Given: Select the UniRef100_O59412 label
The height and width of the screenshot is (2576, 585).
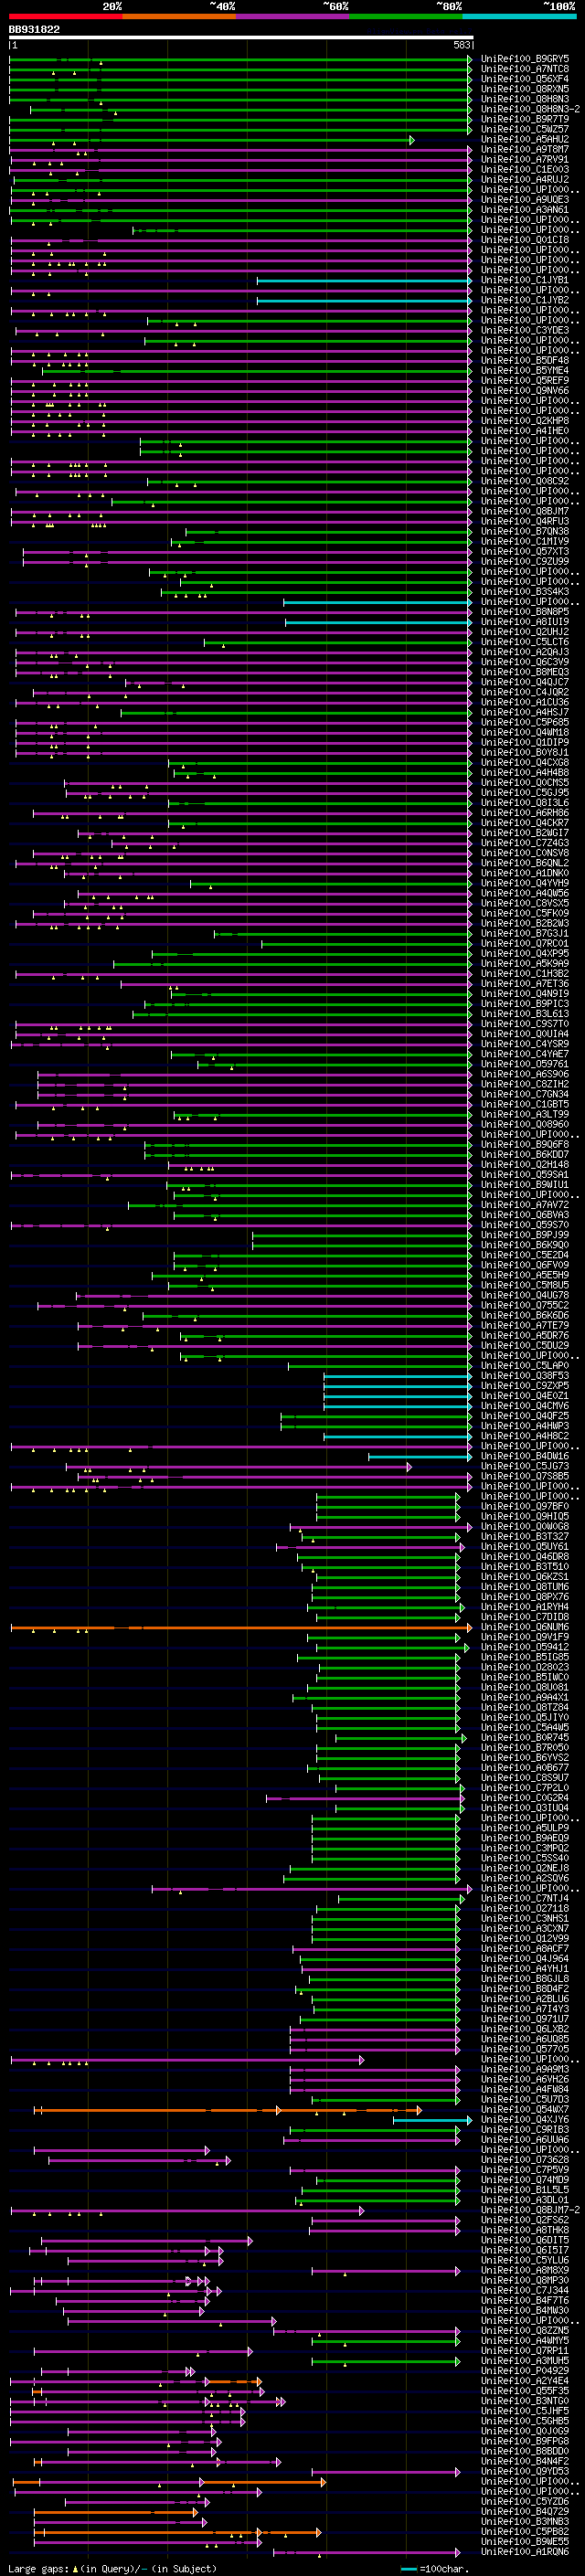Looking at the screenshot, I should pyautogui.click(x=525, y=1648).
